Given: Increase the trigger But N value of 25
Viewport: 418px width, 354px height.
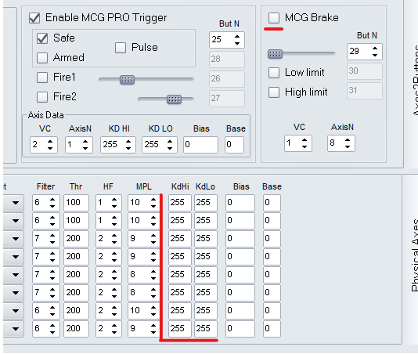Looking at the screenshot, I should [x=237, y=36].
